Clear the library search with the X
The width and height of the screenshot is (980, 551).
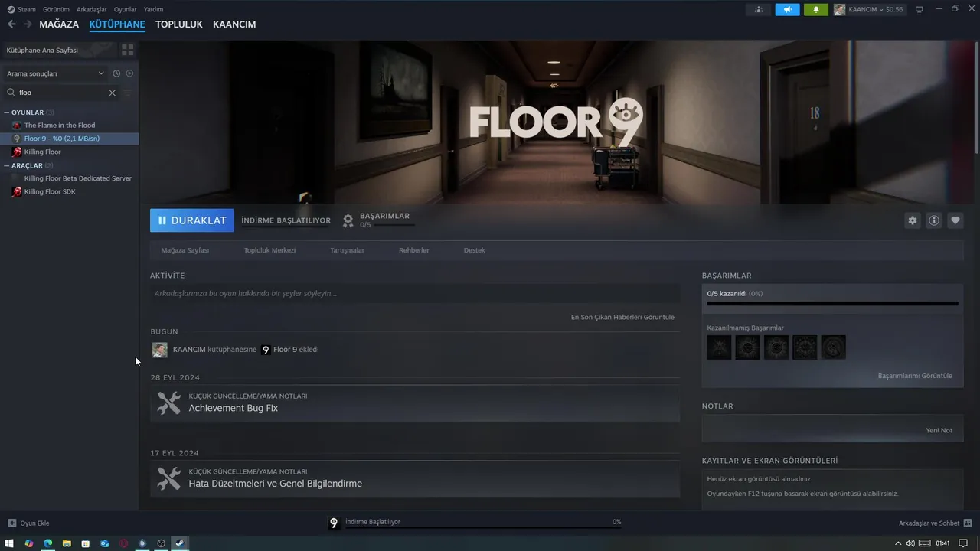(x=112, y=93)
